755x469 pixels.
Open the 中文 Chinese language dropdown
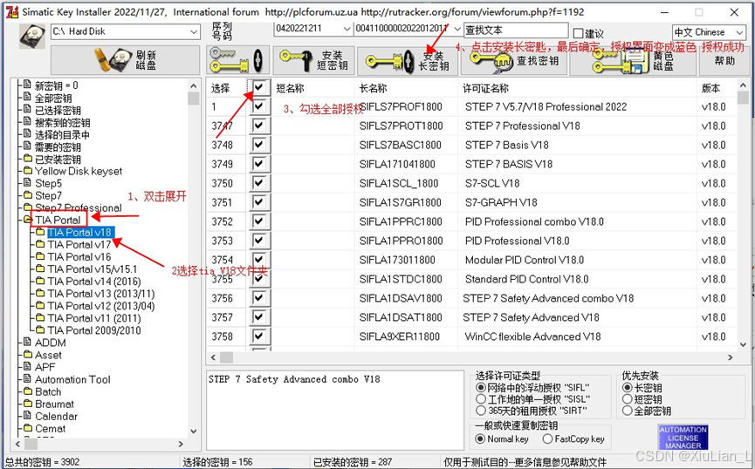pyautogui.click(x=739, y=33)
